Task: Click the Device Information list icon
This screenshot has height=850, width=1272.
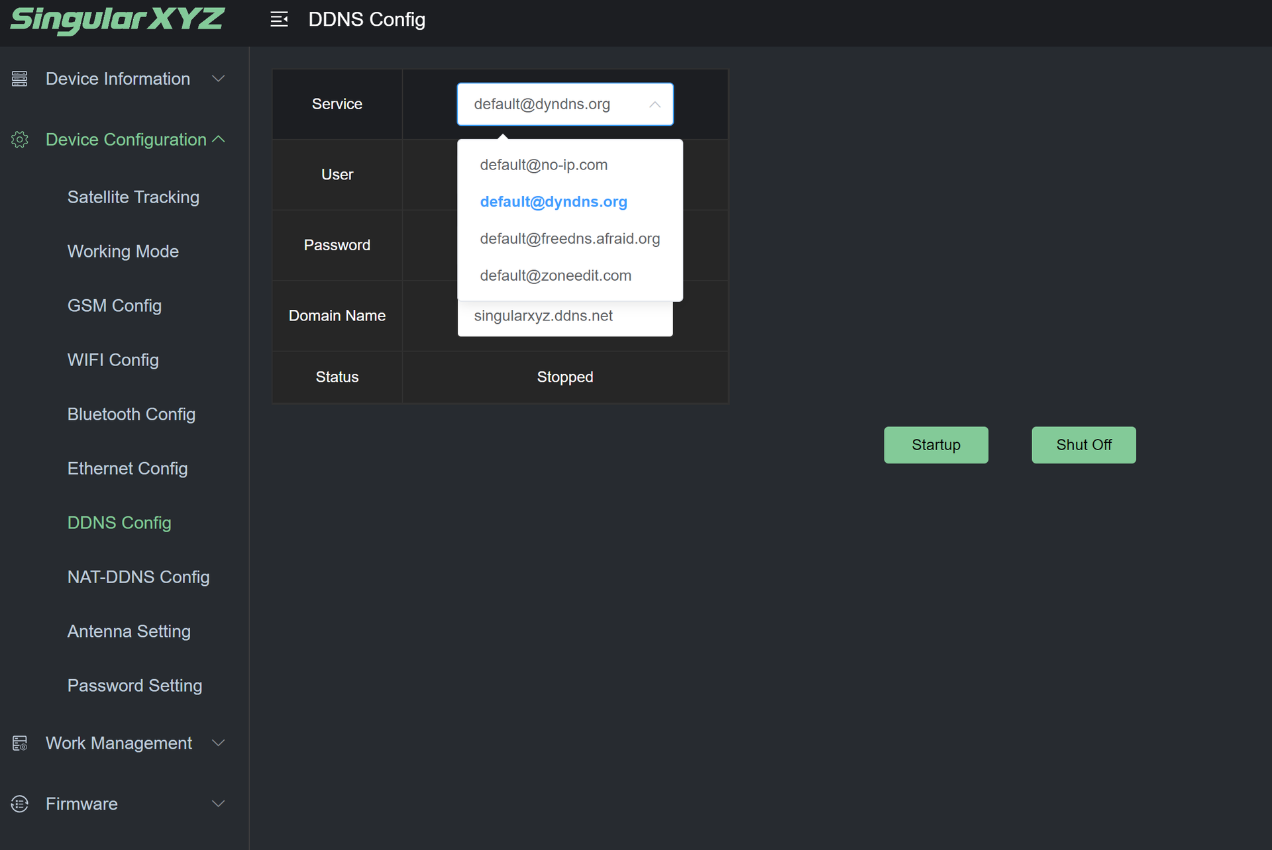Action: [20, 79]
